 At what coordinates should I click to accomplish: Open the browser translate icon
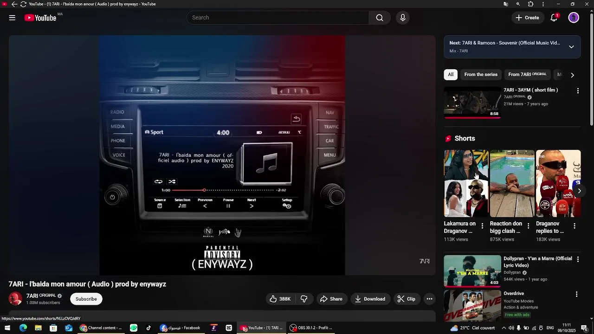pyautogui.click(x=506, y=4)
